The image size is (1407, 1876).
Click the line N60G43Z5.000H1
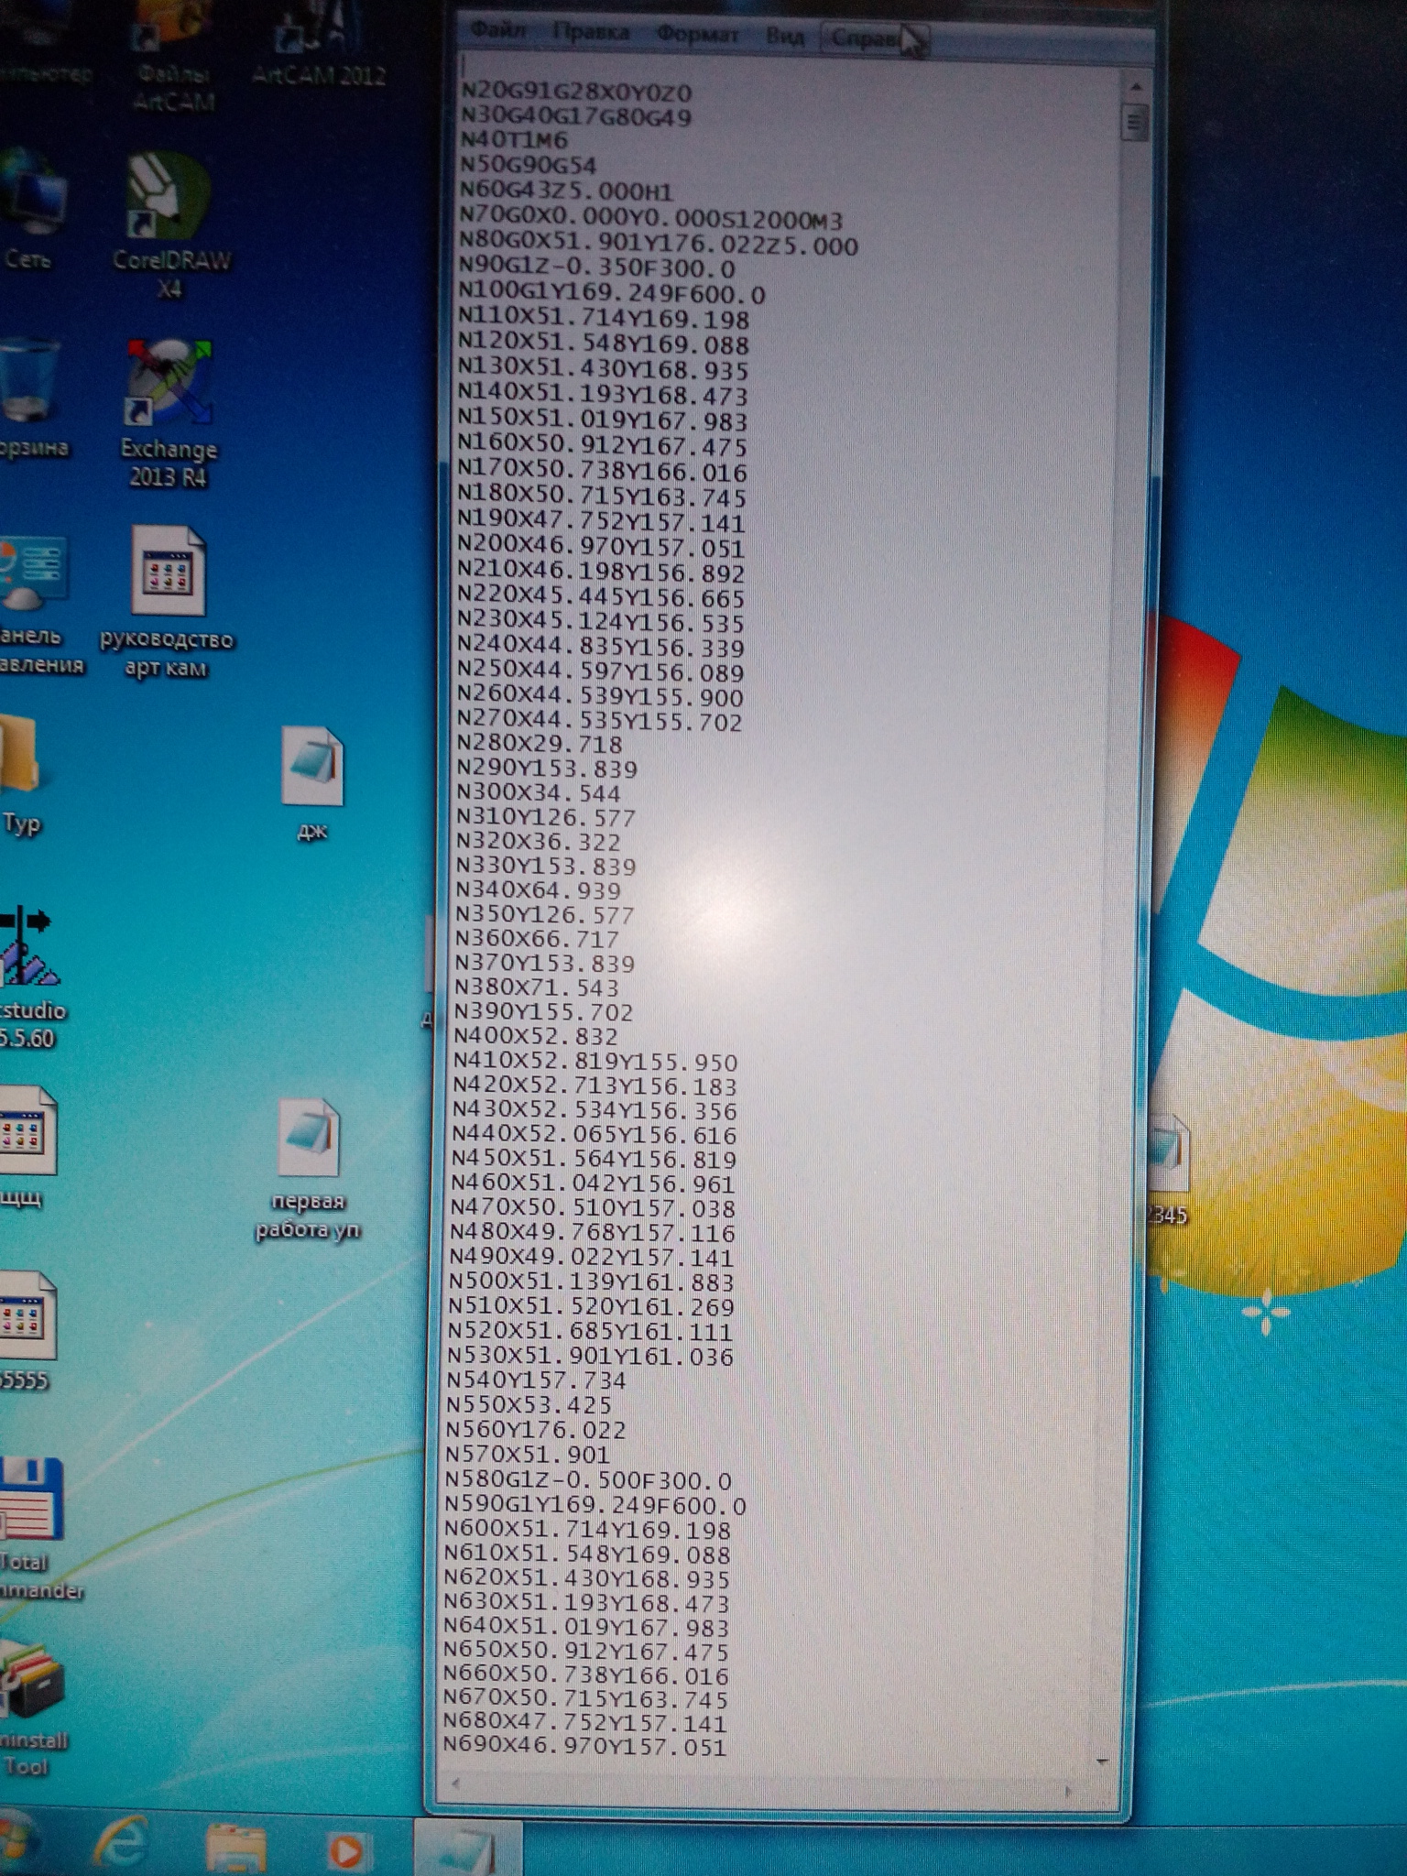pos(567,191)
